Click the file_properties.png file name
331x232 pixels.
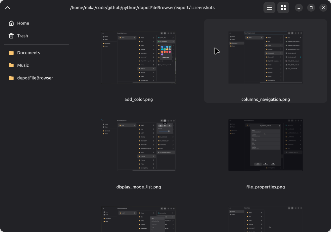[265, 187]
